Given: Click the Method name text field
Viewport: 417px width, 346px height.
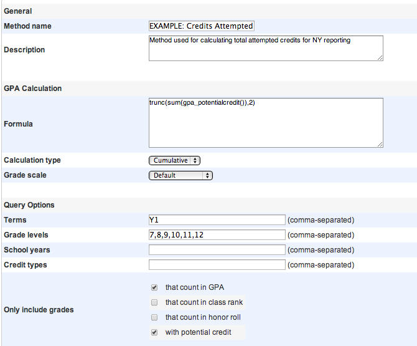Looking at the screenshot, I should 202,26.
